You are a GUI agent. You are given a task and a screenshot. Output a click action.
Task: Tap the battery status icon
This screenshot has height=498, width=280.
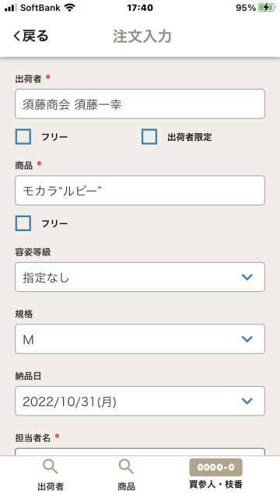coord(267,8)
